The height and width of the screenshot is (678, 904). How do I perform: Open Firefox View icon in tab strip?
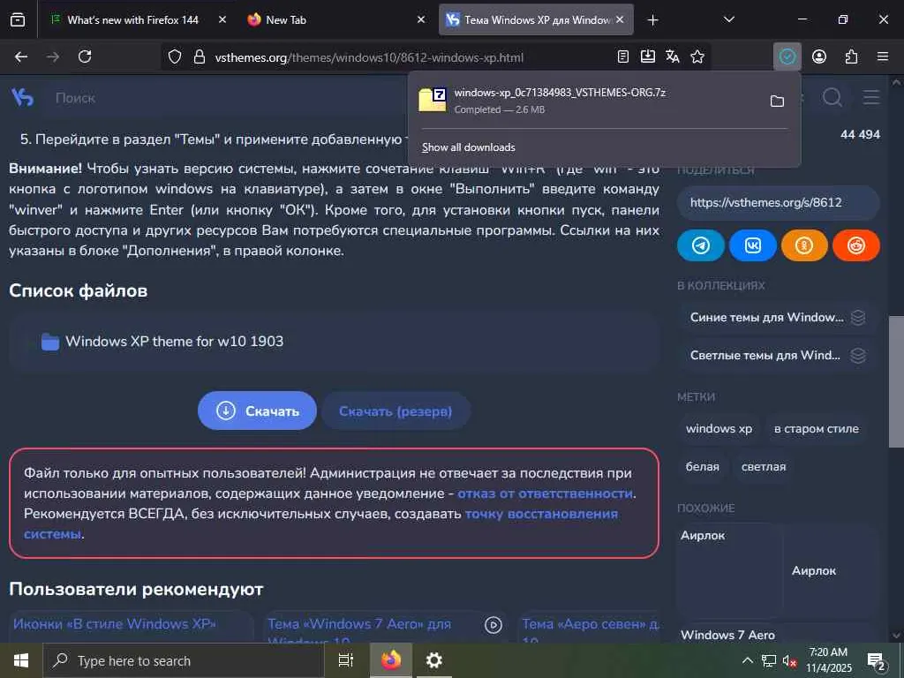(18, 20)
